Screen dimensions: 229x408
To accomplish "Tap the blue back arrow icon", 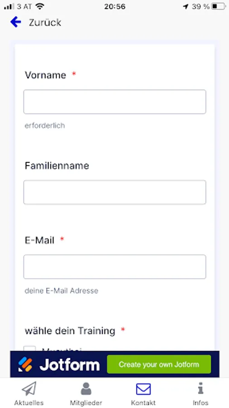I will coord(15,22).
